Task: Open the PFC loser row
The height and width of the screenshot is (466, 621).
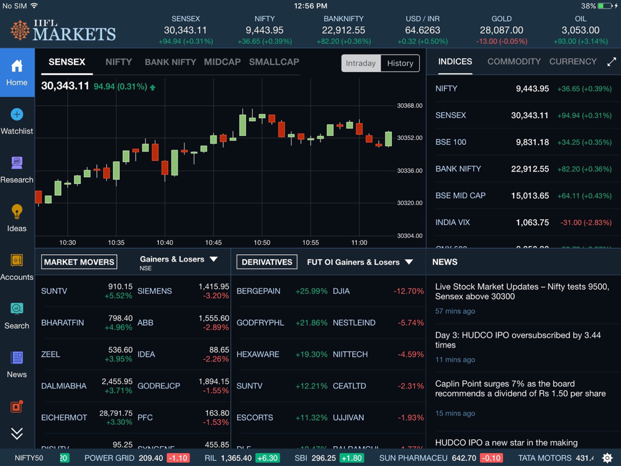Action: click(x=183, y=418)
